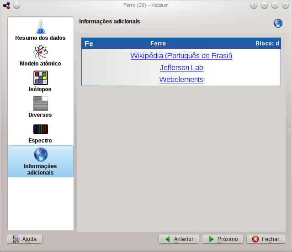Image resolution: width=292 pixels, height=252 pixels.
Task: Click the Informações adicionais globe icon in sidebar
Action: tap(40, 155)
